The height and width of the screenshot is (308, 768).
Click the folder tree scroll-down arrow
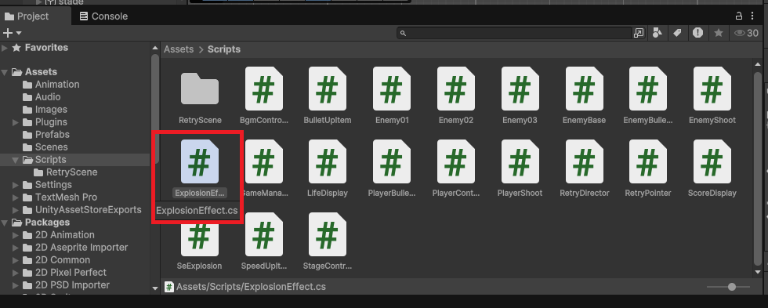[155, 288]
